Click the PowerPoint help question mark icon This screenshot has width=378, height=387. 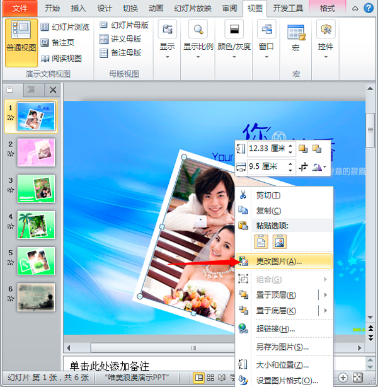tap(369, 8)
